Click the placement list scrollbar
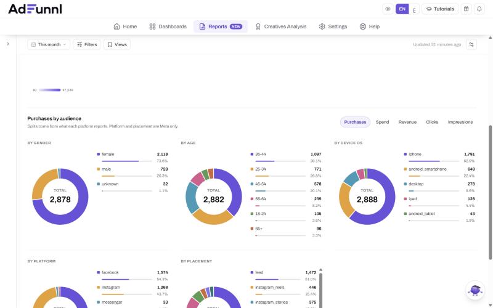493x308 pixels. [320, 289]
